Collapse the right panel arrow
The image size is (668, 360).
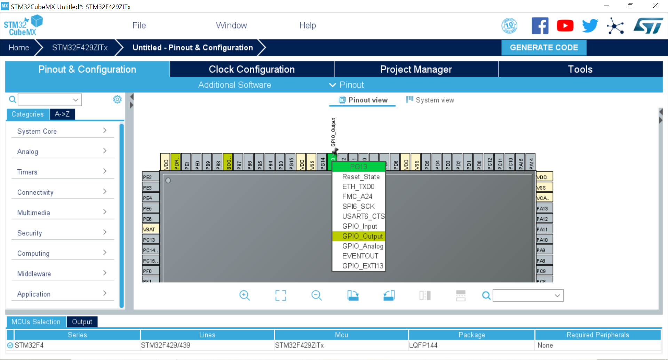click(661, 120)
